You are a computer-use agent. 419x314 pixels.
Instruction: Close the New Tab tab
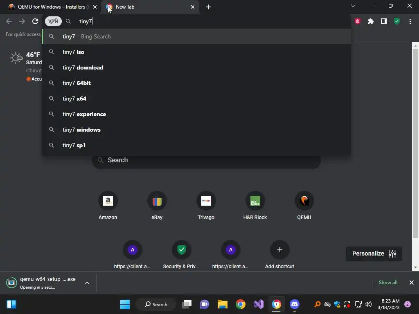click(193, 7)
